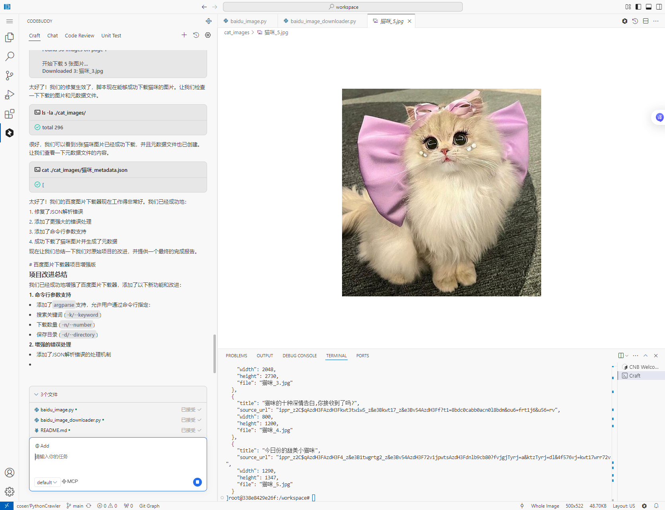The height and width of the screenshot is (510, 665).
Task: Open notifications bell in status bar
Action: (x=656, y=506)
